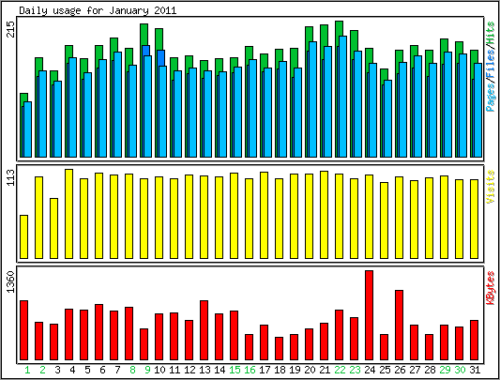Click the yellow Visits legend label
Screen dimensions: 500x380
point(491,187)
